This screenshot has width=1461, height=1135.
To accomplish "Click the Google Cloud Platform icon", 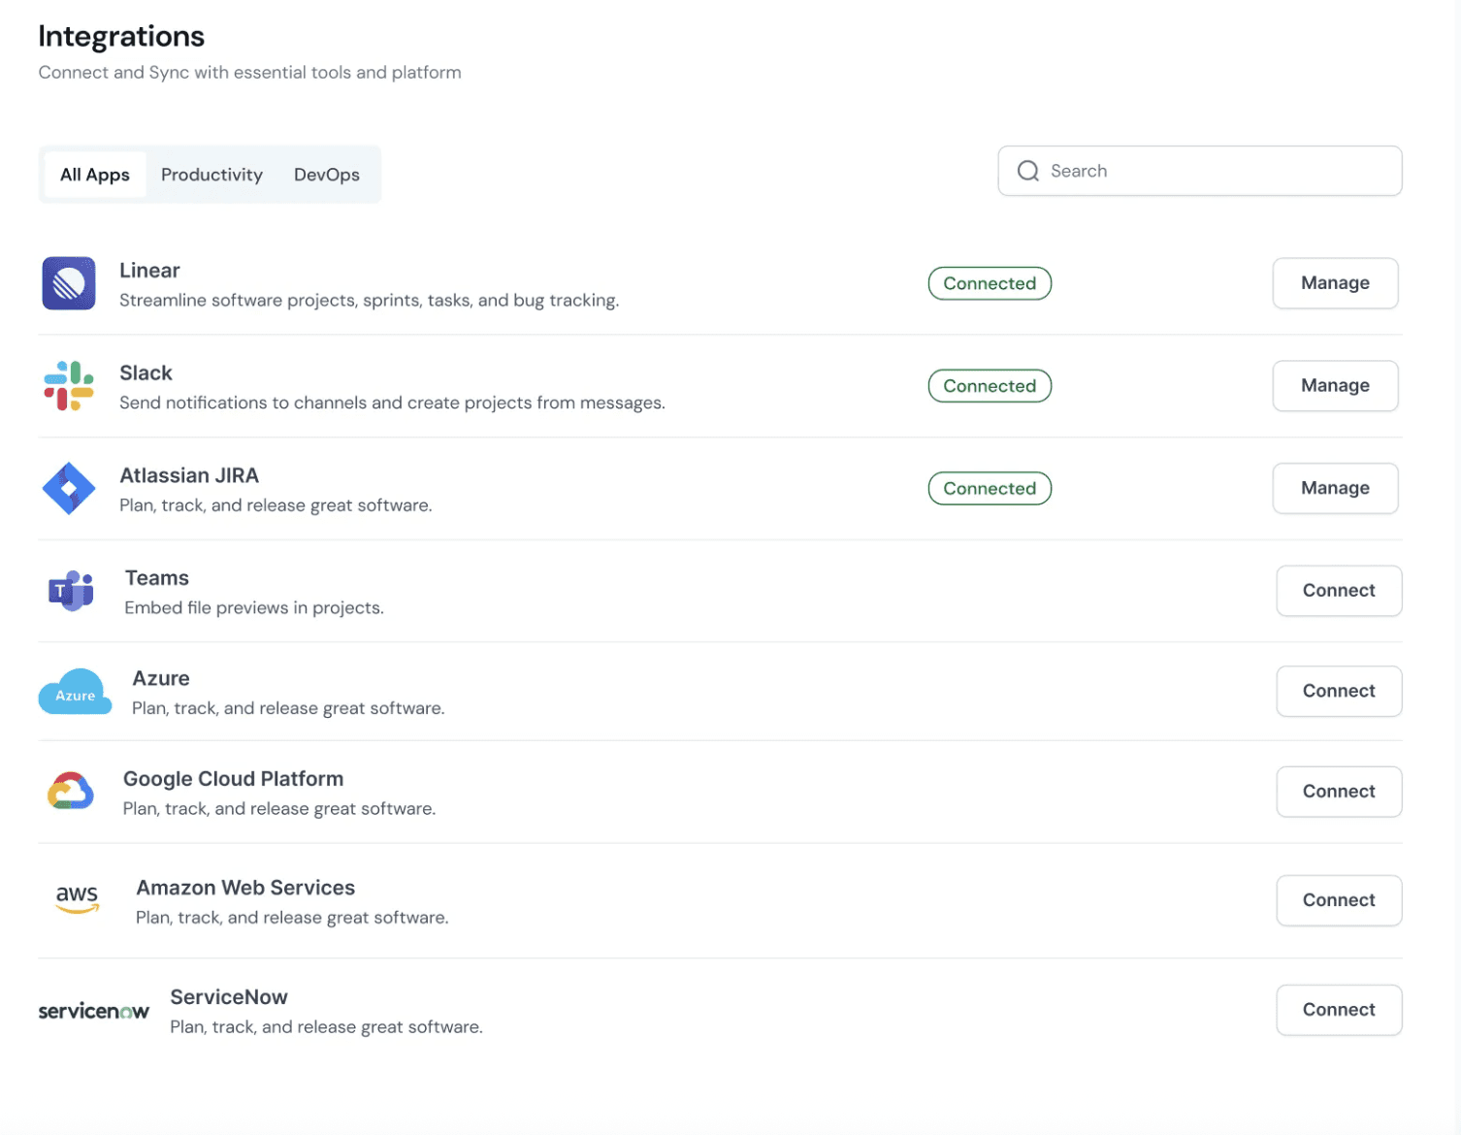I will point(71,792).
